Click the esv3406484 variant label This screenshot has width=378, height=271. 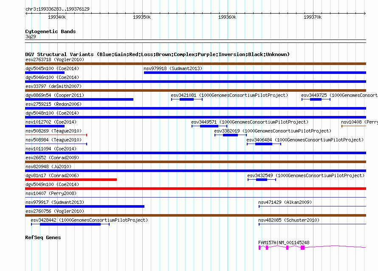coord(305,140)
